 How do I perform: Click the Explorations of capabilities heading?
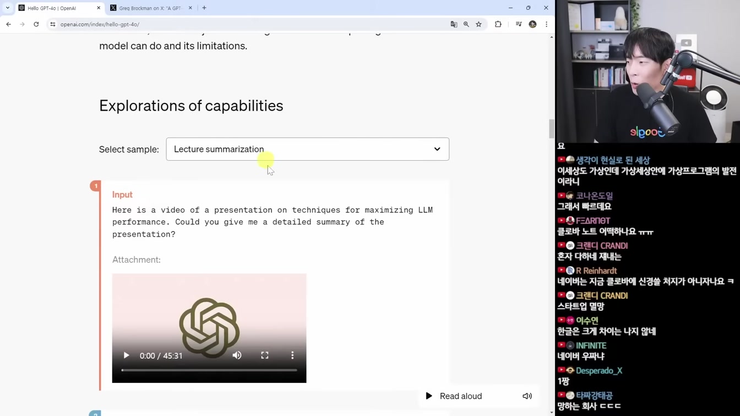tap(191, 106)
